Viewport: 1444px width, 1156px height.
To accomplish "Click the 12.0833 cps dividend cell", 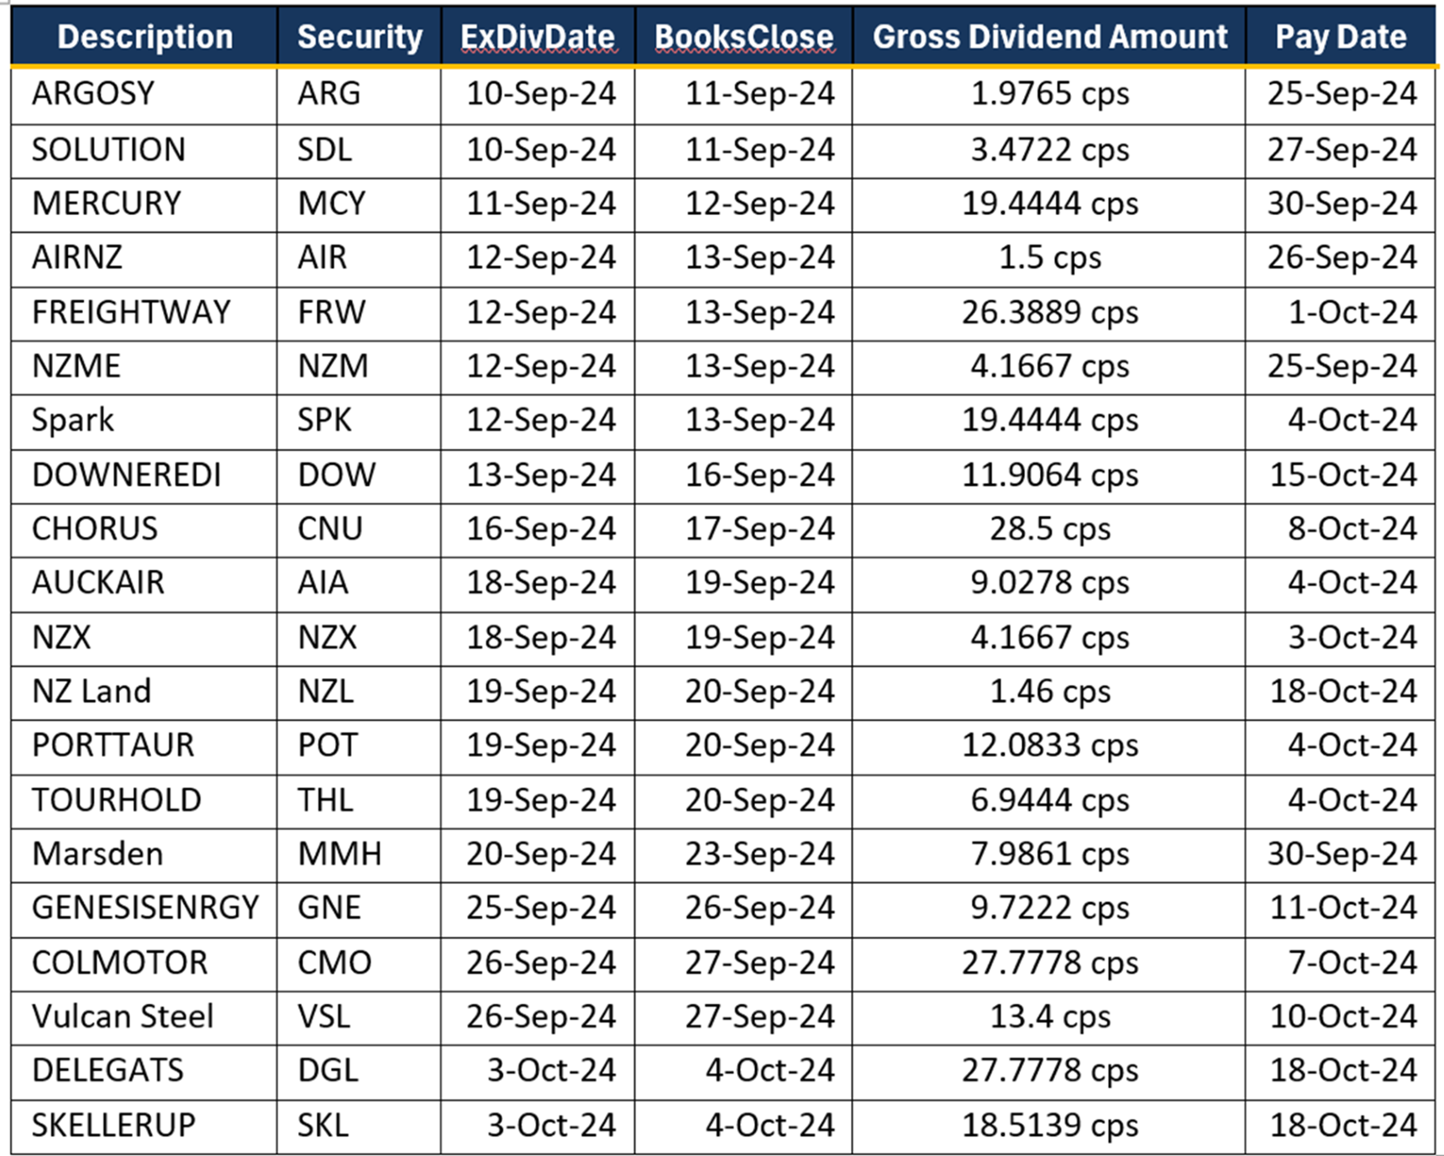I will click(x=1049, y=745).
